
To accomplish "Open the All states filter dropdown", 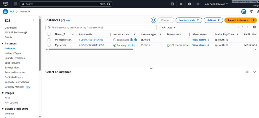I will point(169,27).
